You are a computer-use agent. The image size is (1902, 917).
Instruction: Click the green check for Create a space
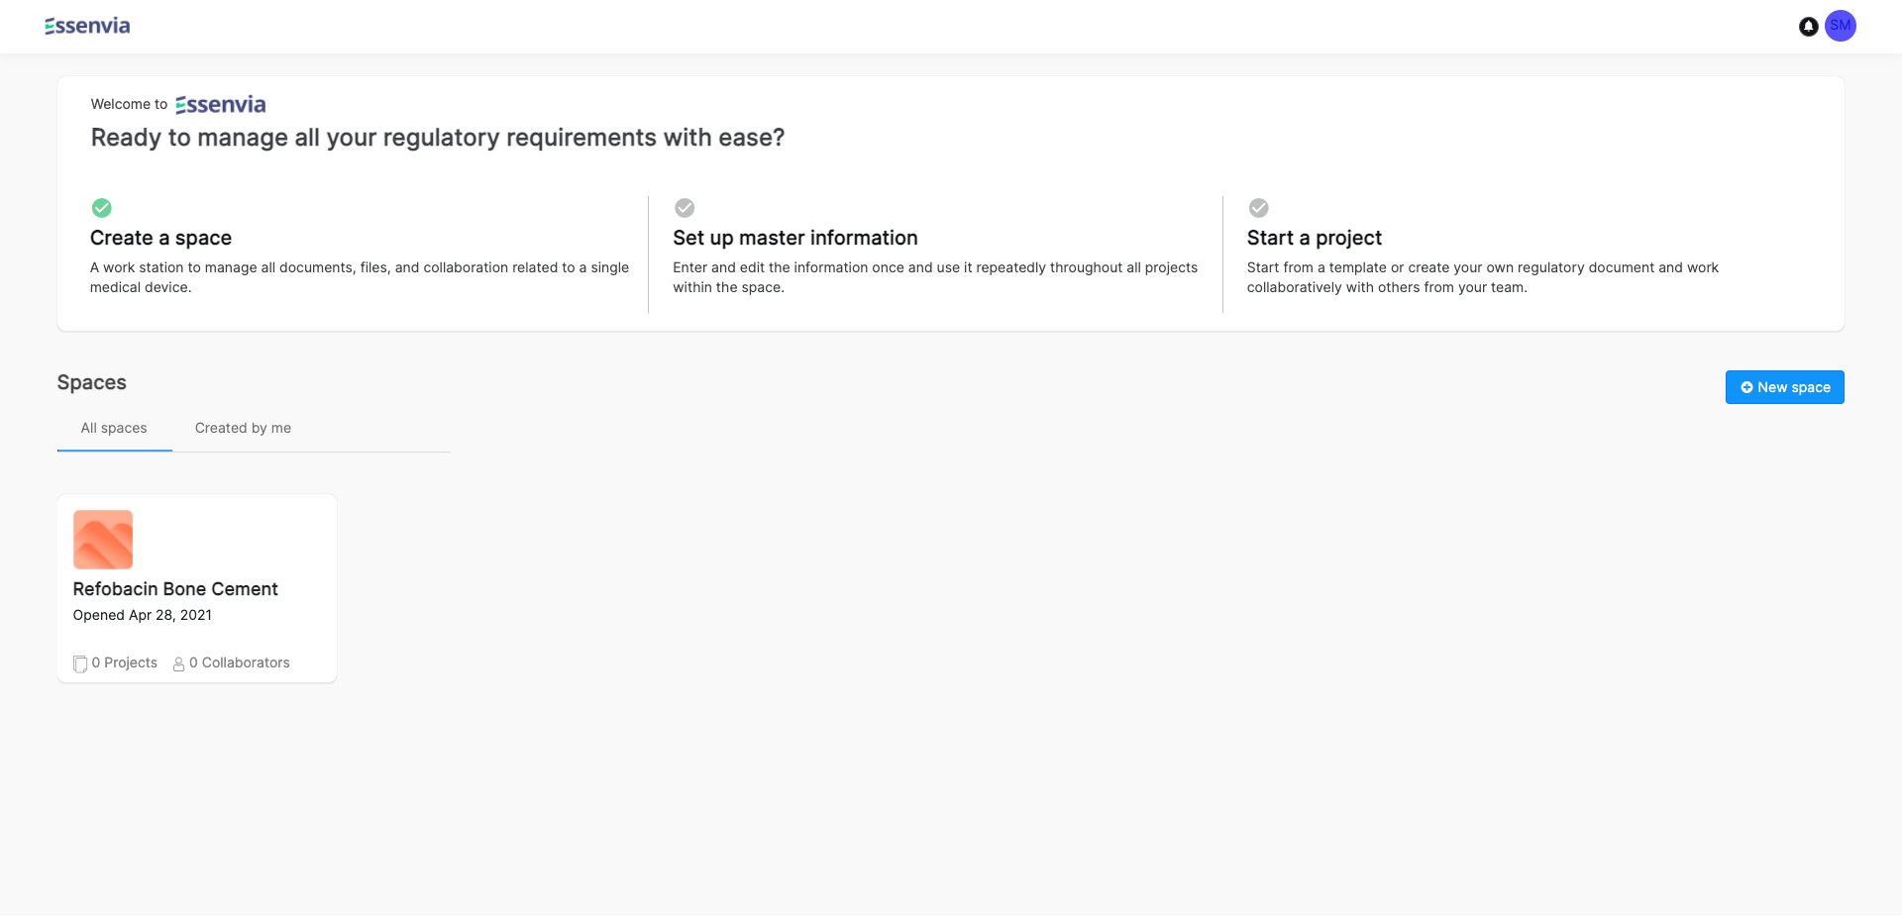pyautogui.click(x=102, y=208)
